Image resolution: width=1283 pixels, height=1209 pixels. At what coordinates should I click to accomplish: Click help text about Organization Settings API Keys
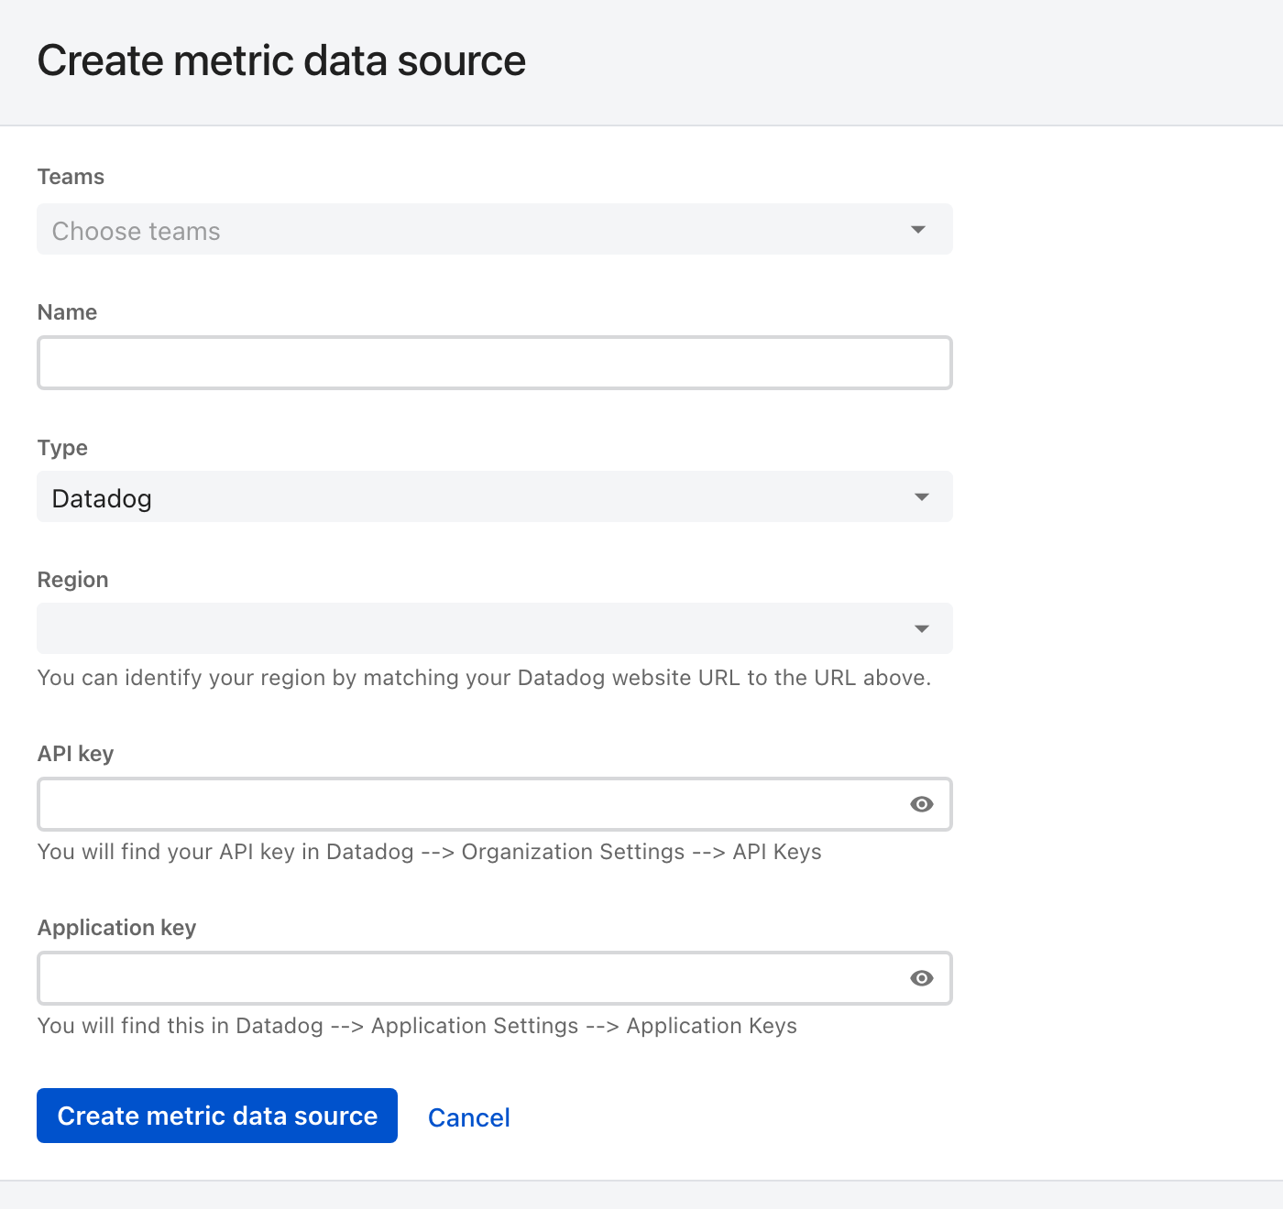coord(429,852)
